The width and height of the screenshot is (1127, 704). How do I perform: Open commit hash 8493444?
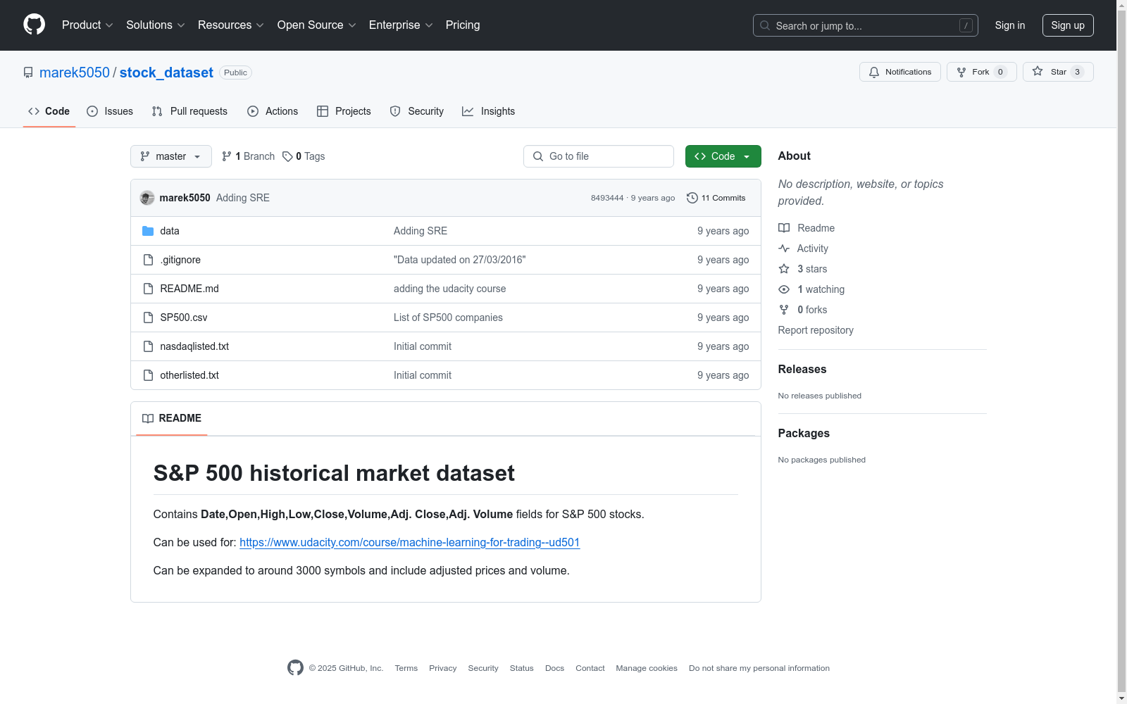[607, 198]
